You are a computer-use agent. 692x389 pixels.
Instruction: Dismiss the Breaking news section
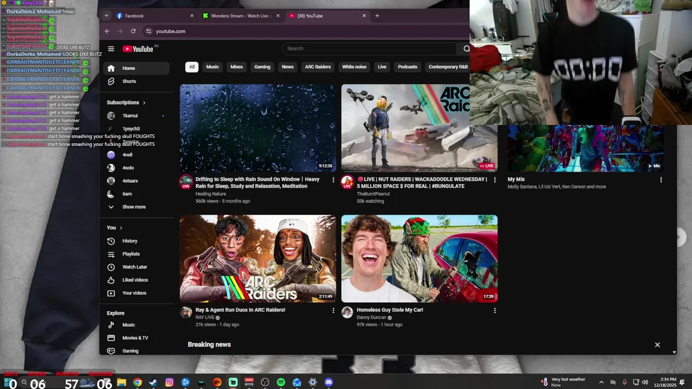(657, 345)
